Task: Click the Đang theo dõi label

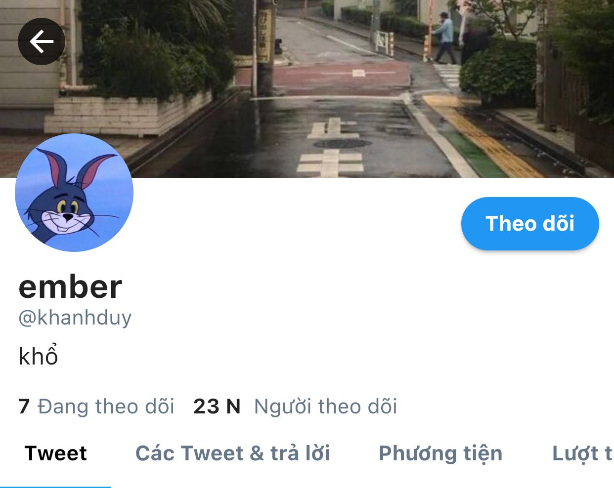Action: 106,407
